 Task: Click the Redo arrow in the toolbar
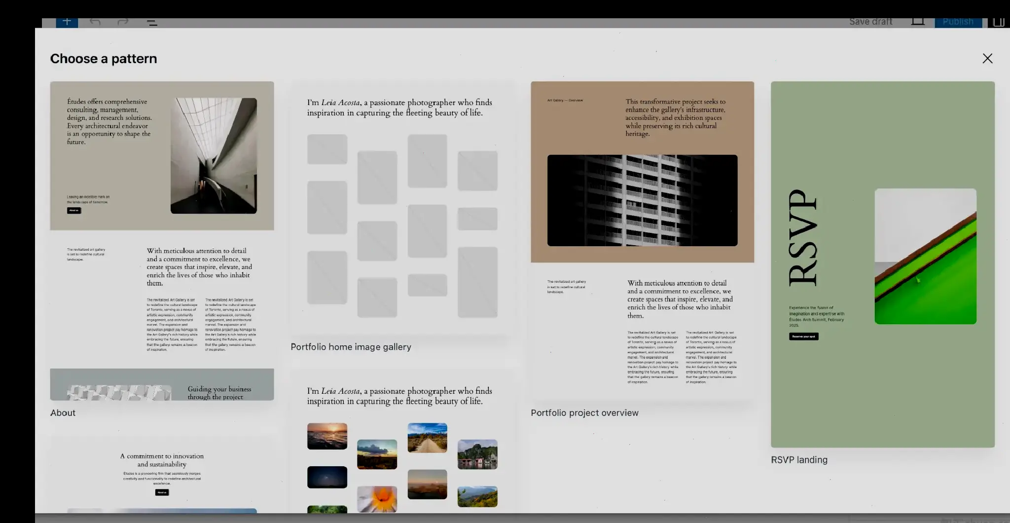click(x=123, y=22)
